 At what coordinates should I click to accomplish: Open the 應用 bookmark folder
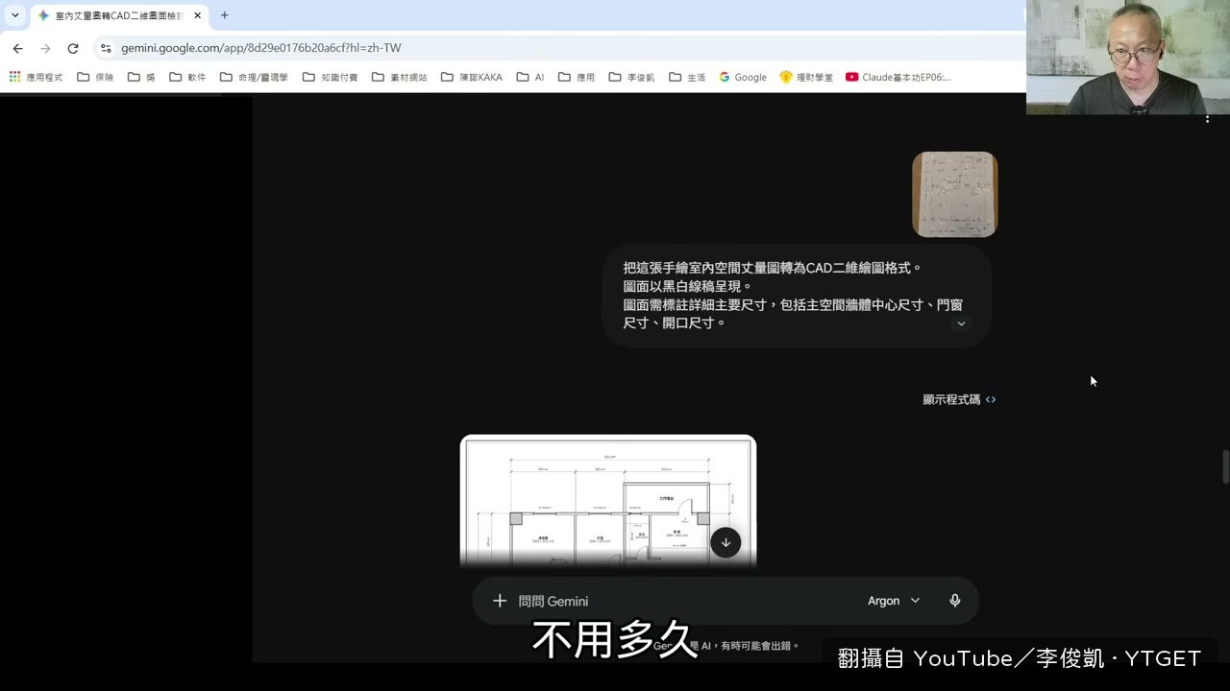(577, 77)
